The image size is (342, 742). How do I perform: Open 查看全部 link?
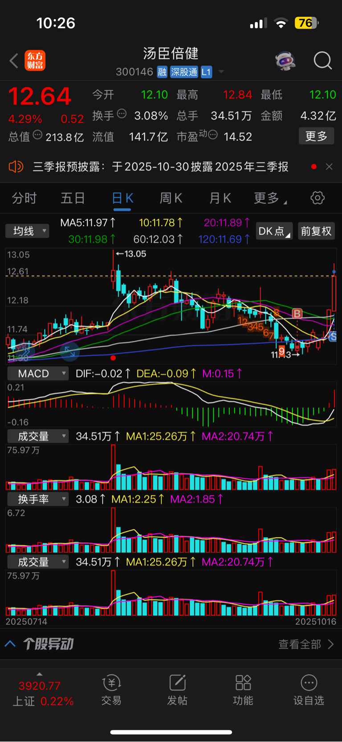tap(306, 644)
